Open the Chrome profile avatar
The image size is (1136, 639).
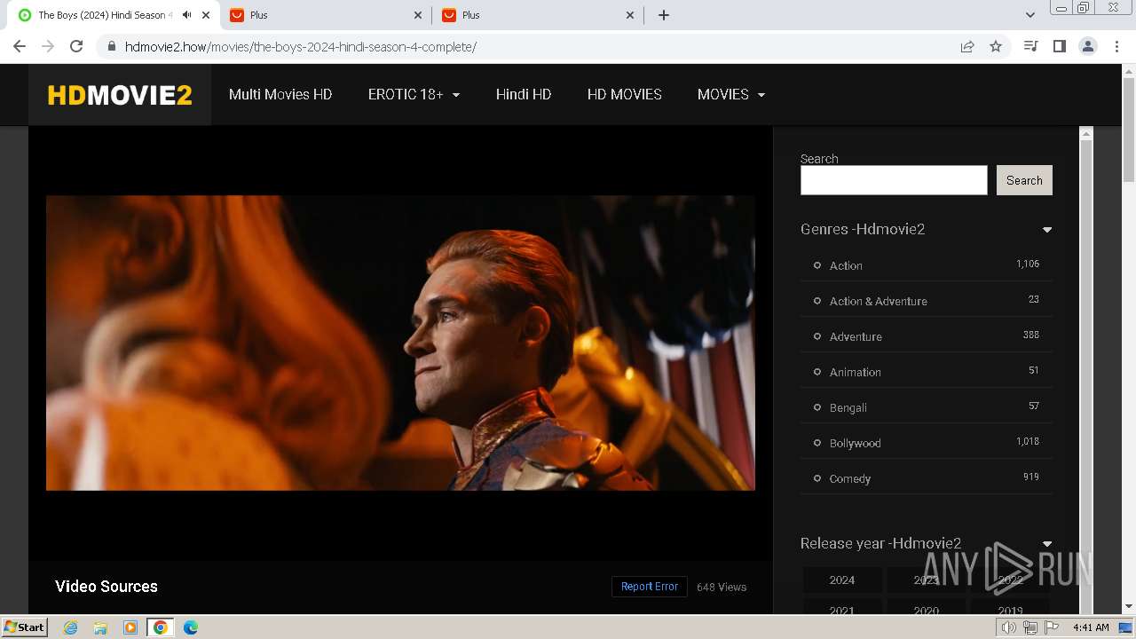1087,46
